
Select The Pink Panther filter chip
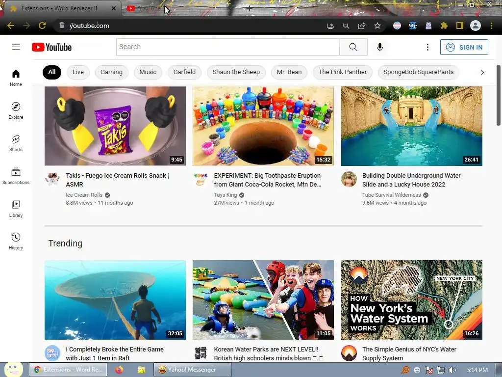coord(343,72)
